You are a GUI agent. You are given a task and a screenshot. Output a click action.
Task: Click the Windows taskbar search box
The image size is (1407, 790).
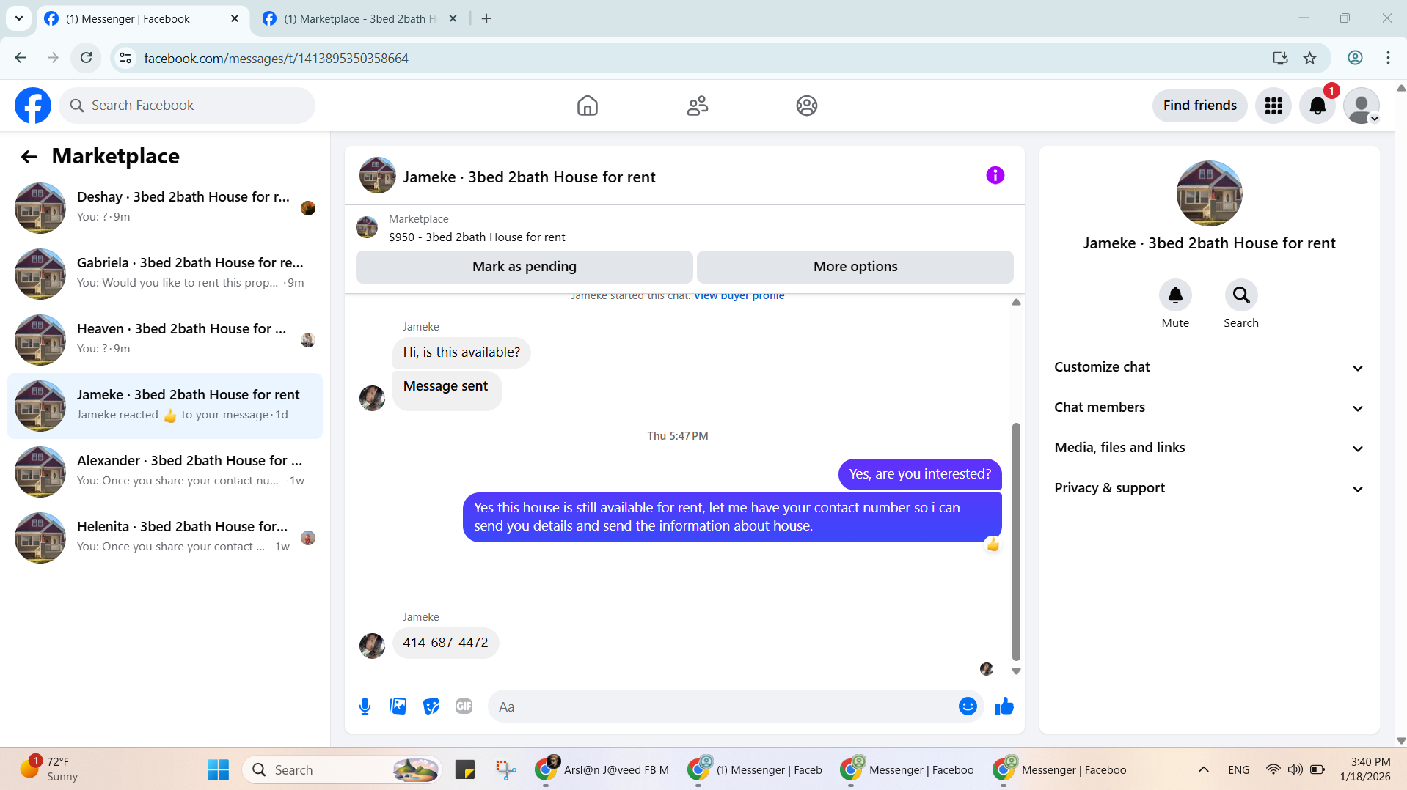pyautogui.click(x=341, y=769)
